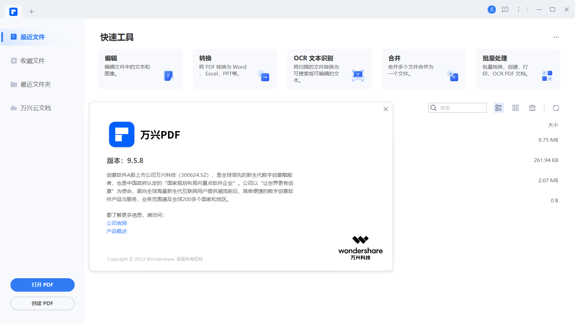
Task: Click the 万兴PDF home tab icon
Action: tap(13, 12)
